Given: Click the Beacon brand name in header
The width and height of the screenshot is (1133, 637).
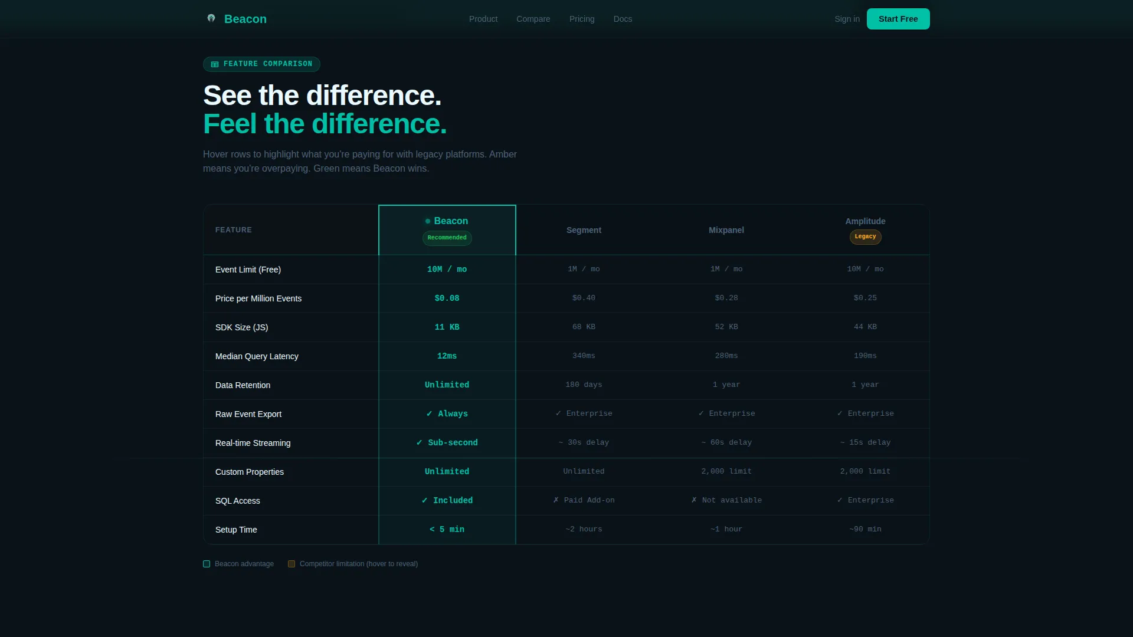Looking at the screenshot, I should pos(245,19).
